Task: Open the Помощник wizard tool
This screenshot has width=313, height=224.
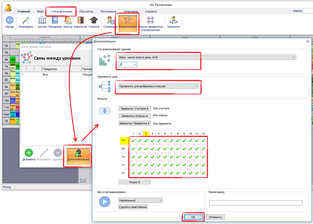Action: (26, 20)
